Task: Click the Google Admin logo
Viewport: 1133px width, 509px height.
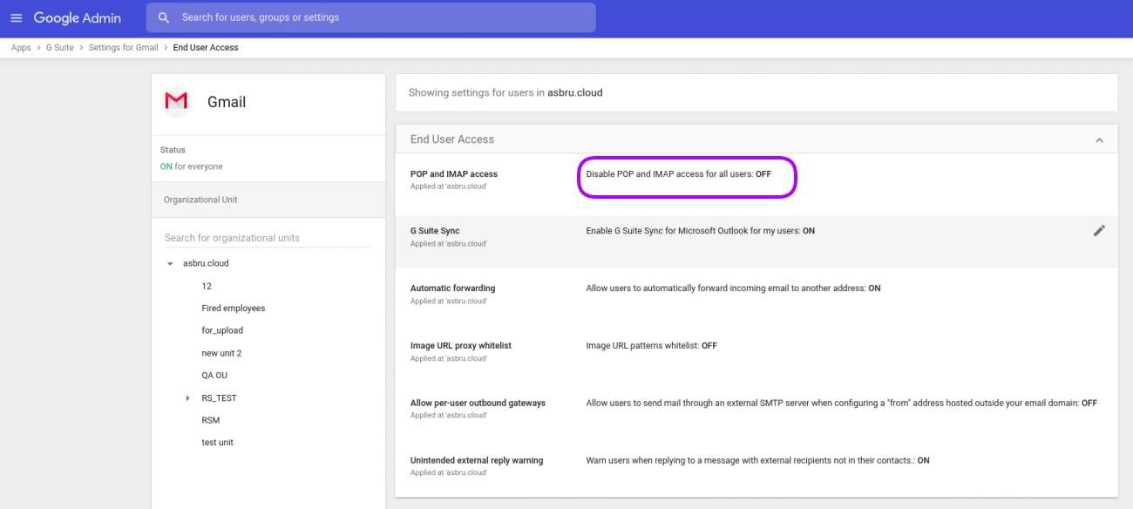Action: point(77,18)
